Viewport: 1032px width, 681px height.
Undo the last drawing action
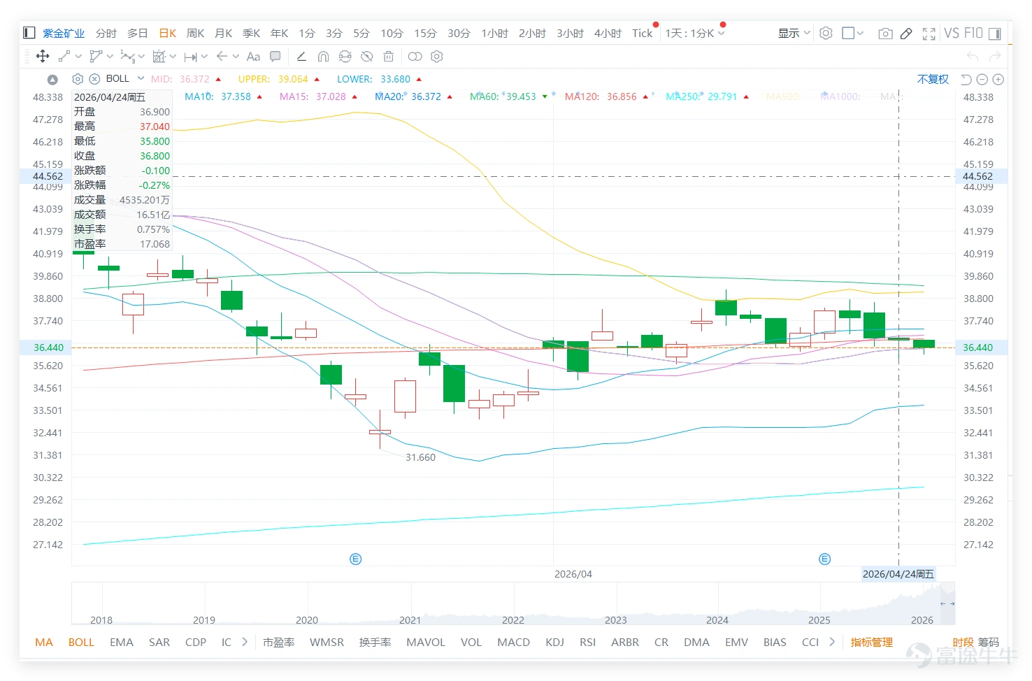(x=973, y=57)
